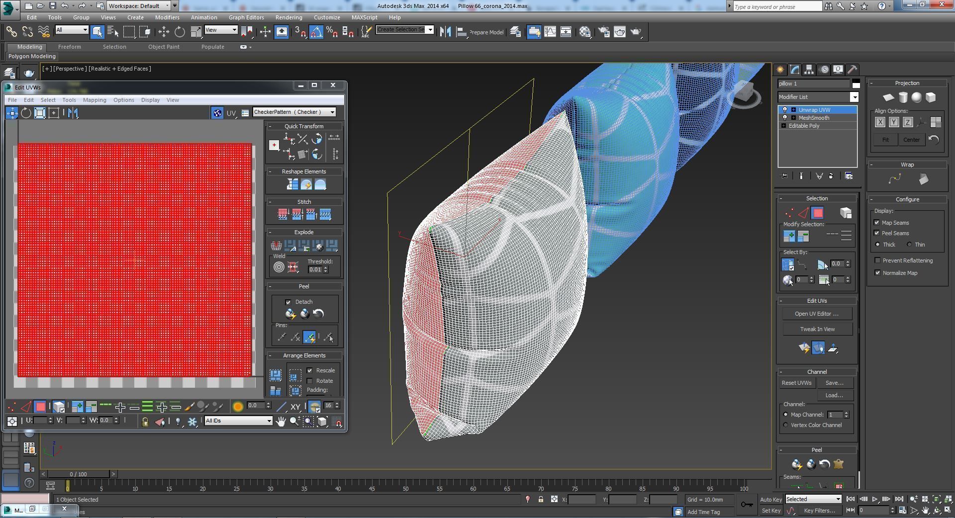Screen dimensions: 955x518
Task: Toggle Peel Seams display checkbox
Action: click(x=877, y=233)
